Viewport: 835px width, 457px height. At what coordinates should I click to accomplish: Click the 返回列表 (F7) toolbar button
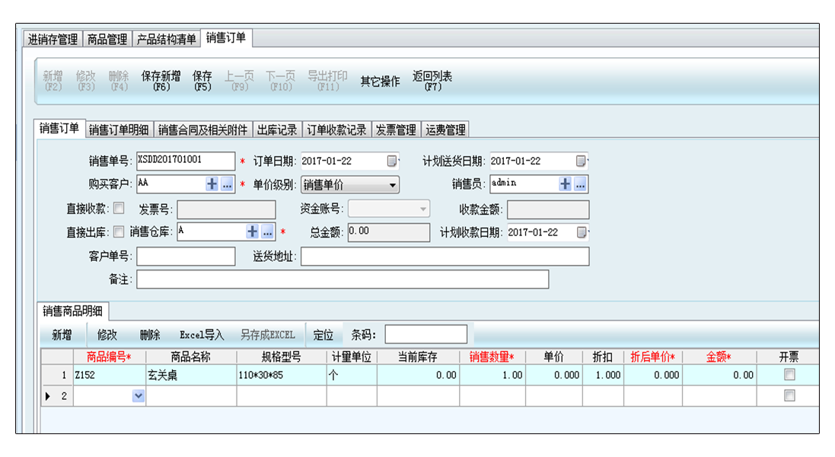tap(432, 81)
